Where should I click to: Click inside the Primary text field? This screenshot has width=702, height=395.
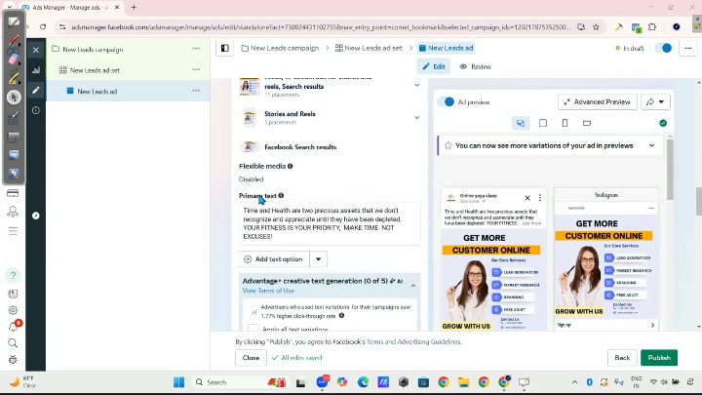point(330,223)
